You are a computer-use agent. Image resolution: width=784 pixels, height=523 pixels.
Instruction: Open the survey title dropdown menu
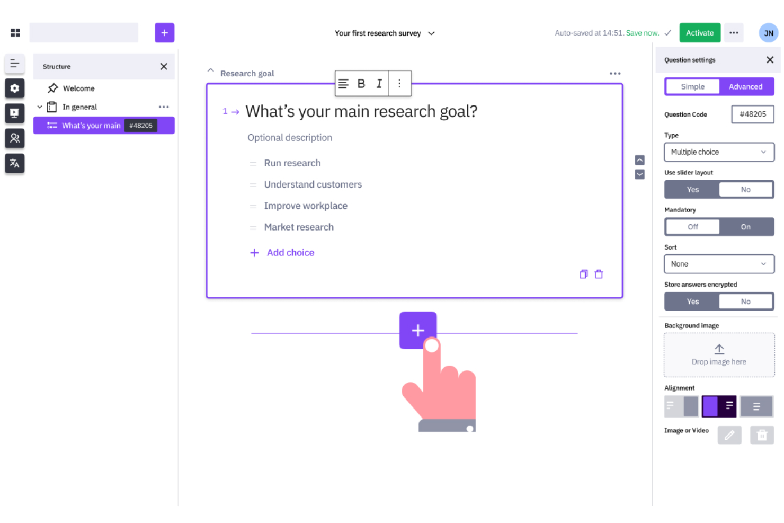coord(431,33)
